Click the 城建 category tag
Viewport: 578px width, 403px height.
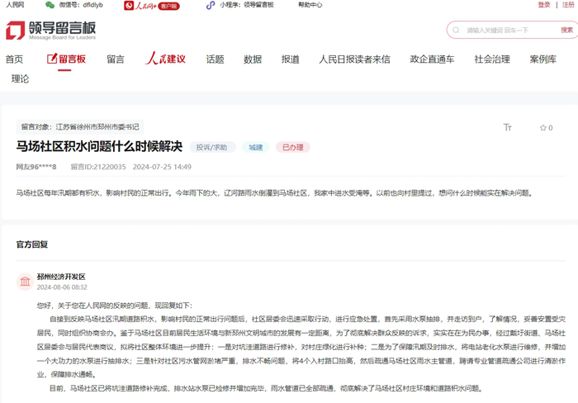click(255, 147)
